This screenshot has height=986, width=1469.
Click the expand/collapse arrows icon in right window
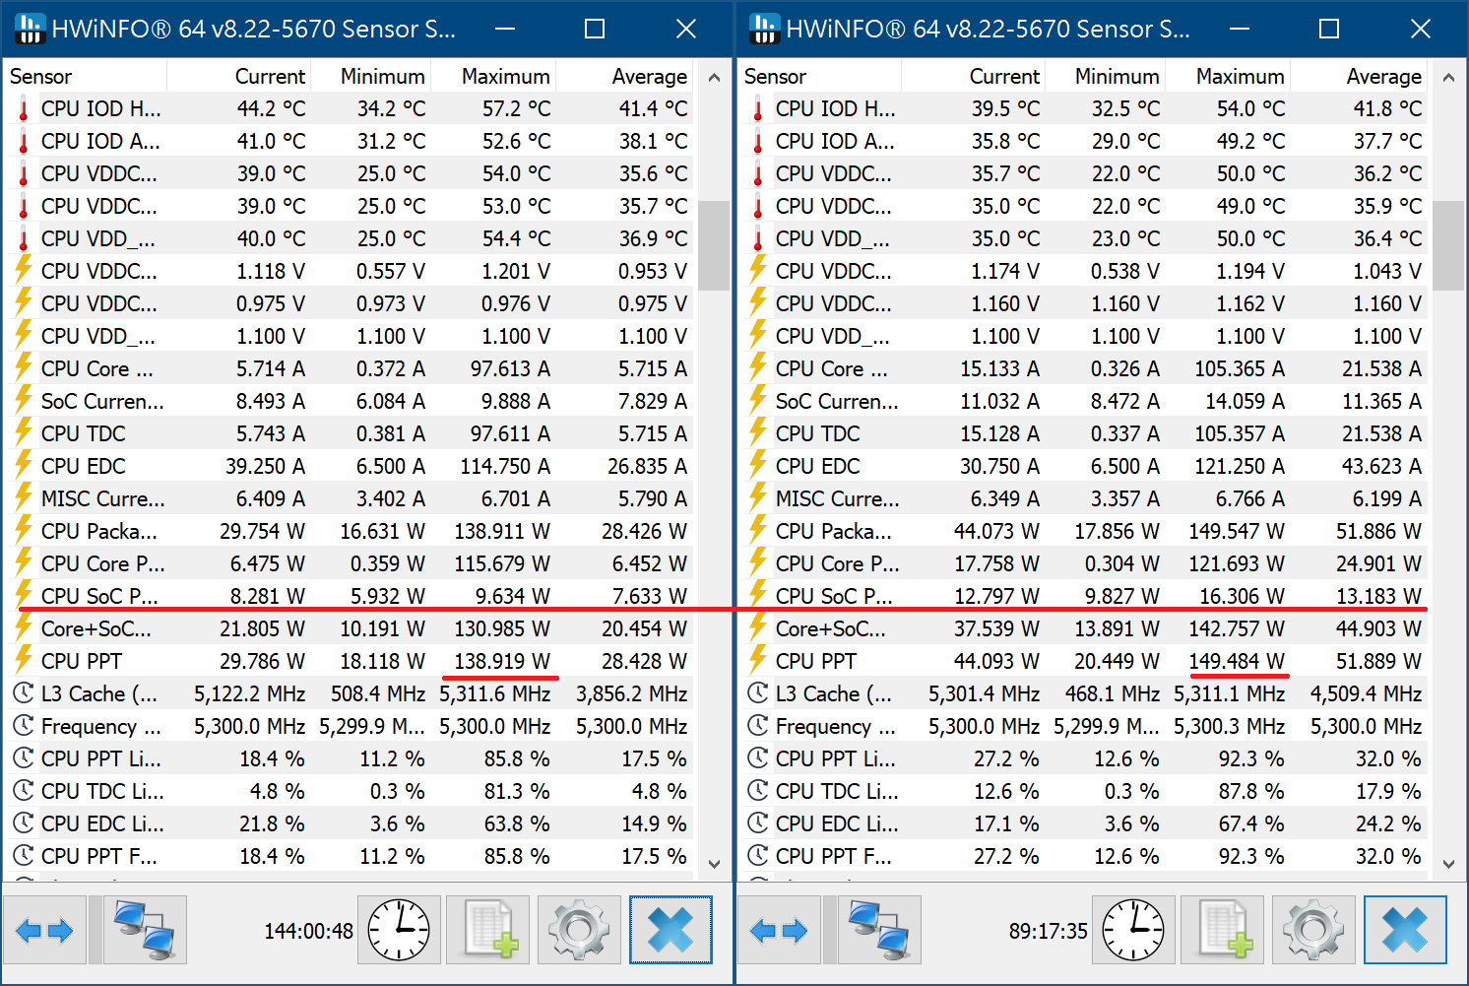(x=779, y=930)
